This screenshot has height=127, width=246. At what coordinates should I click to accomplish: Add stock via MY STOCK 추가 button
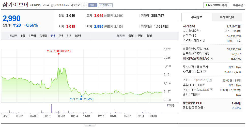tap(216, 5)
